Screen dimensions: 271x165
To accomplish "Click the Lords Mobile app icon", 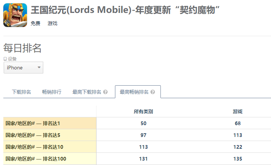I will coord(15,15).
